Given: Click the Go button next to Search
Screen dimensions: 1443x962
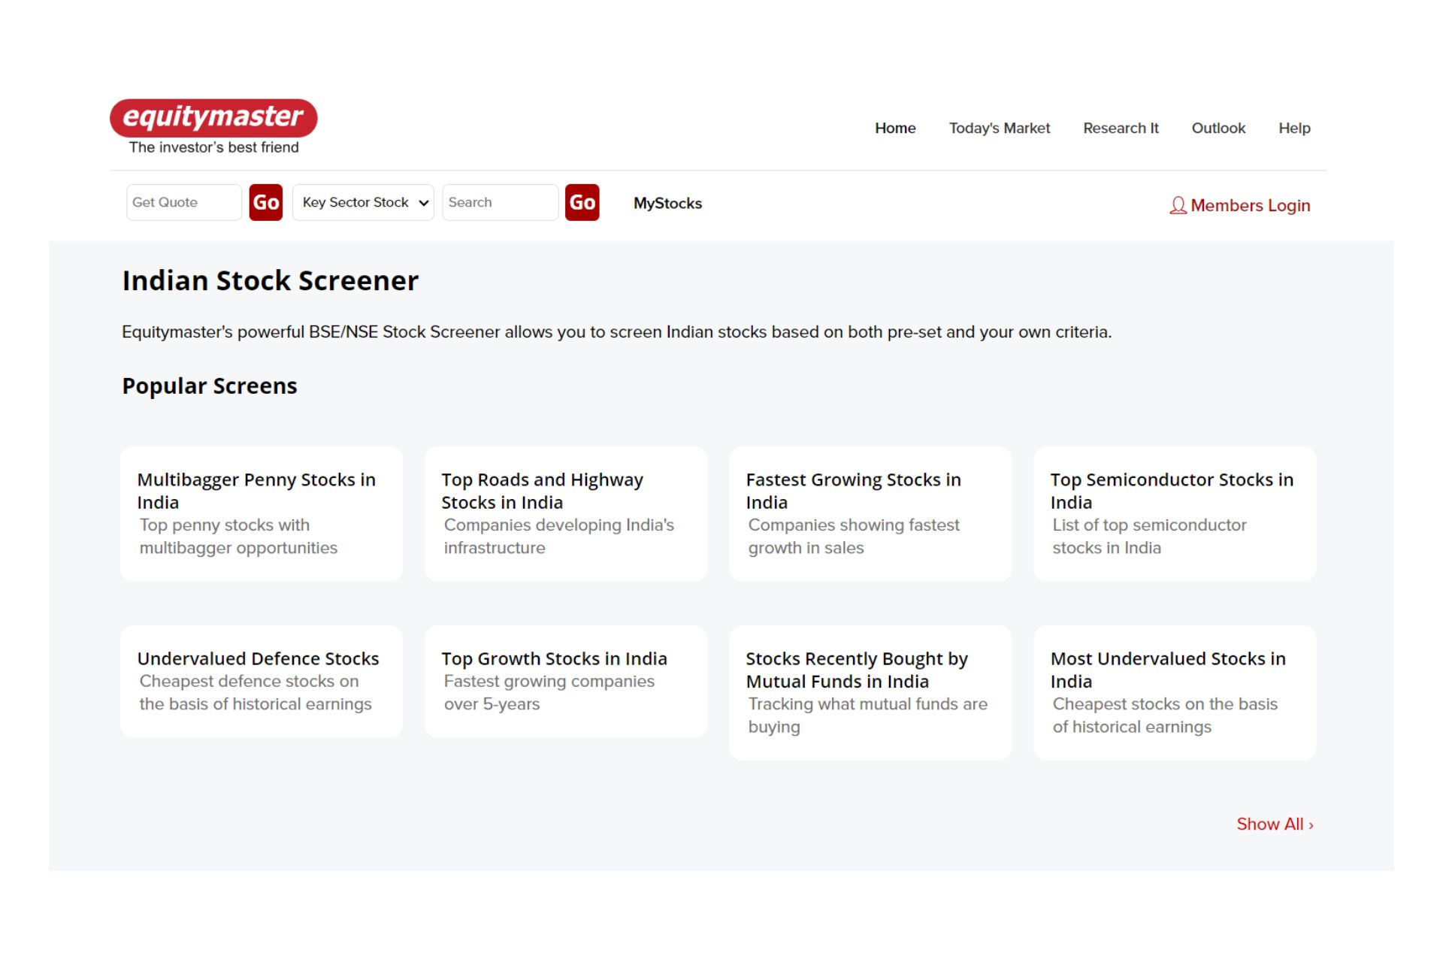Looking at the screenshot, I should tap(582, 202).
